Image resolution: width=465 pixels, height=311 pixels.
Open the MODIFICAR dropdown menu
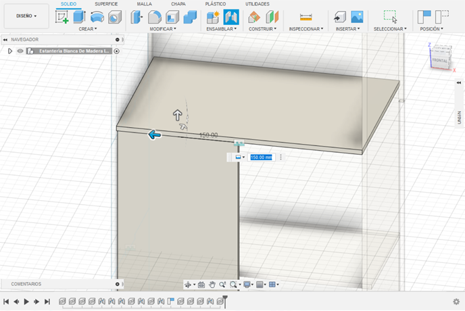(163, 29)
